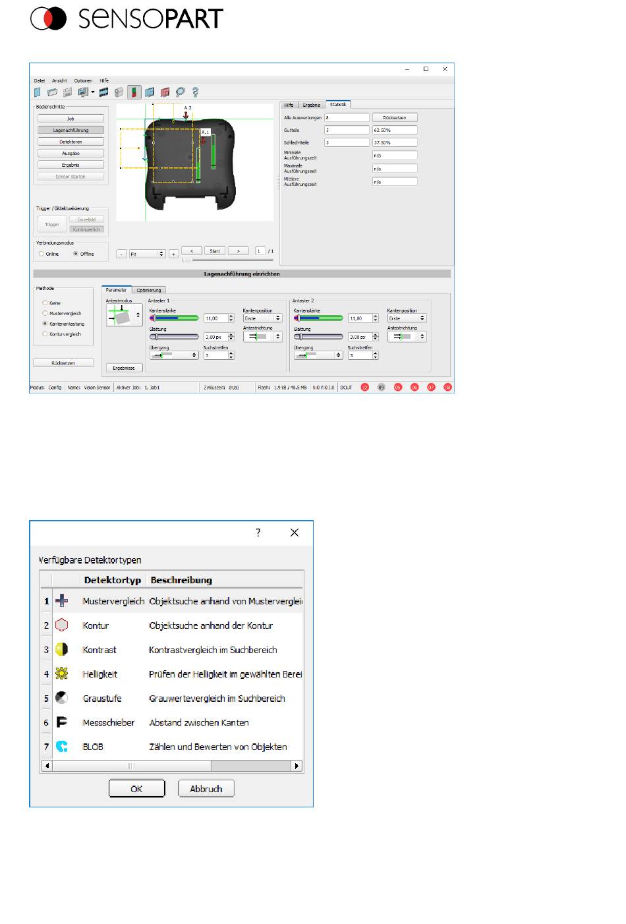Screen dimensions: 626x924
Task: Click the blue layout toolbar icon
Action: click(150, 92)
